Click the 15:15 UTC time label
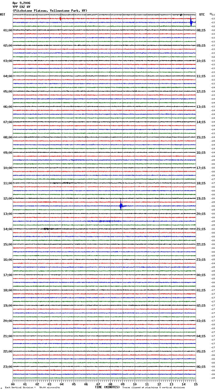The height and width of the screenshot is (391, 216). click(201, 137)
